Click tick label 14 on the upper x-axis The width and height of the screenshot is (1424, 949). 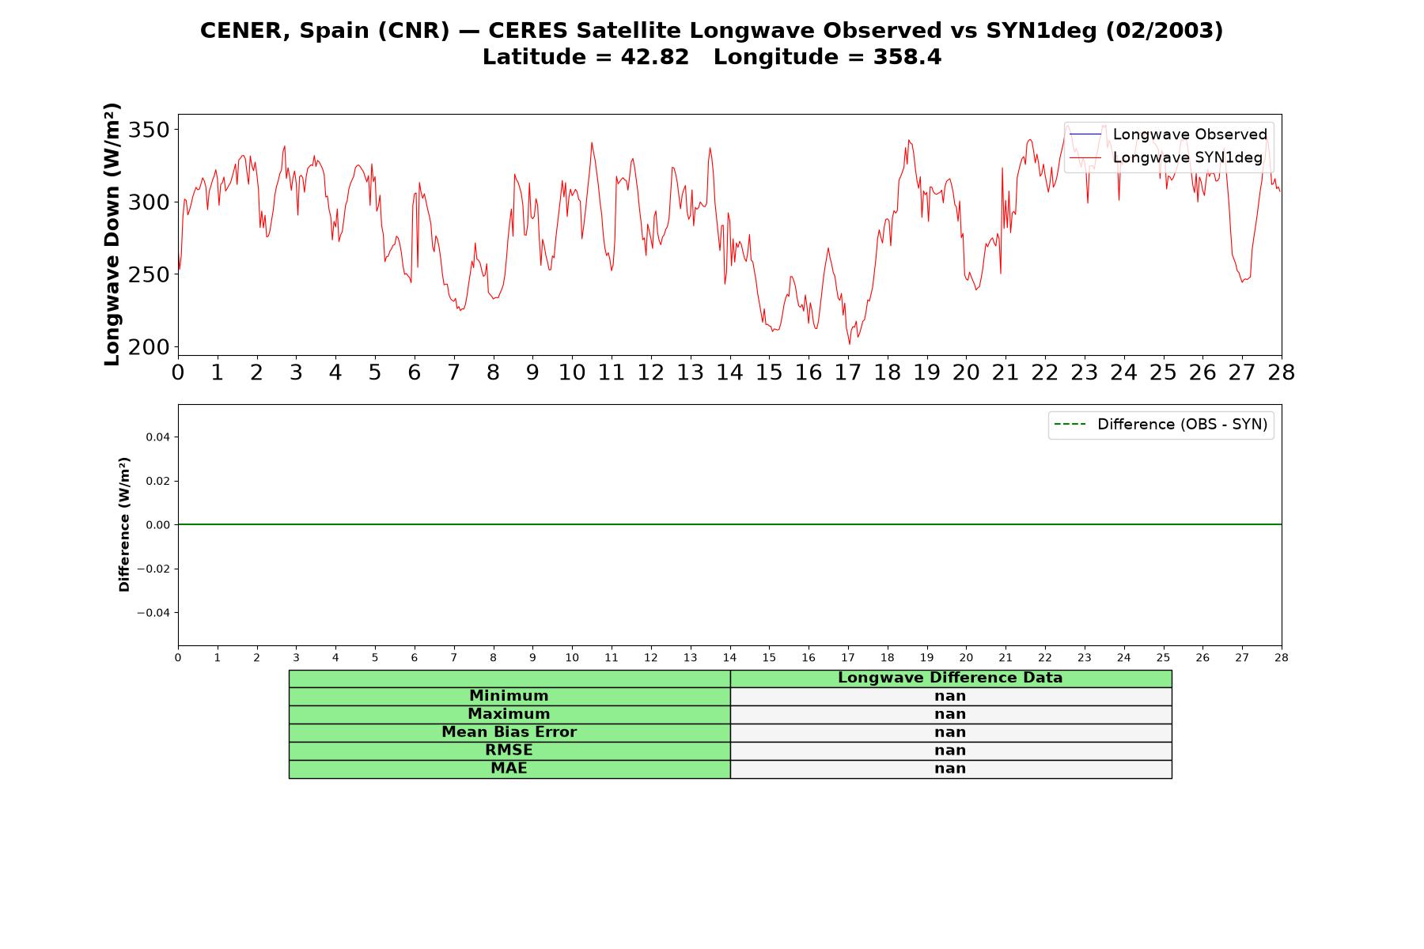pos(729,372)
